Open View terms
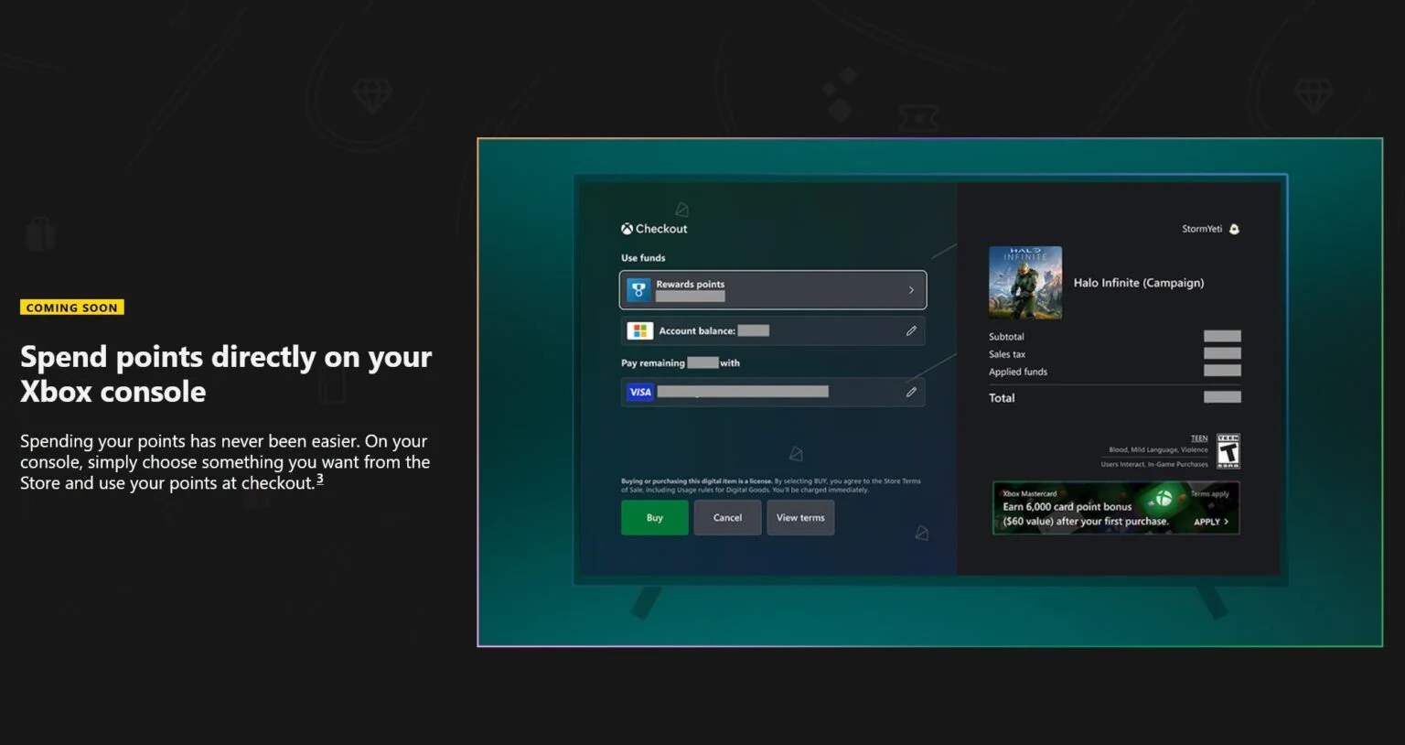1405x745 pixels. pyautogui.click(x=800, y=518)
